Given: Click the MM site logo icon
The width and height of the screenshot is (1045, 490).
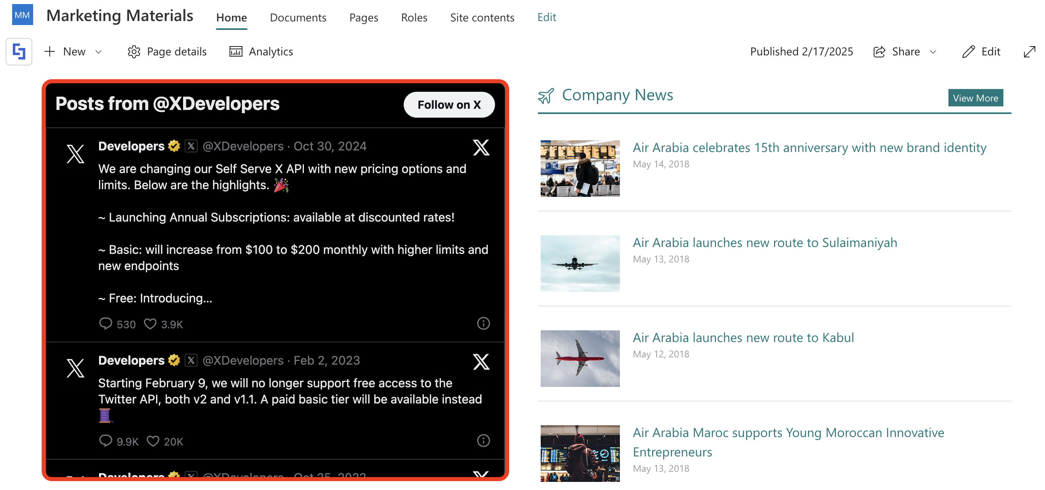Looking at the screenshot, I should (x=22, y=15).
